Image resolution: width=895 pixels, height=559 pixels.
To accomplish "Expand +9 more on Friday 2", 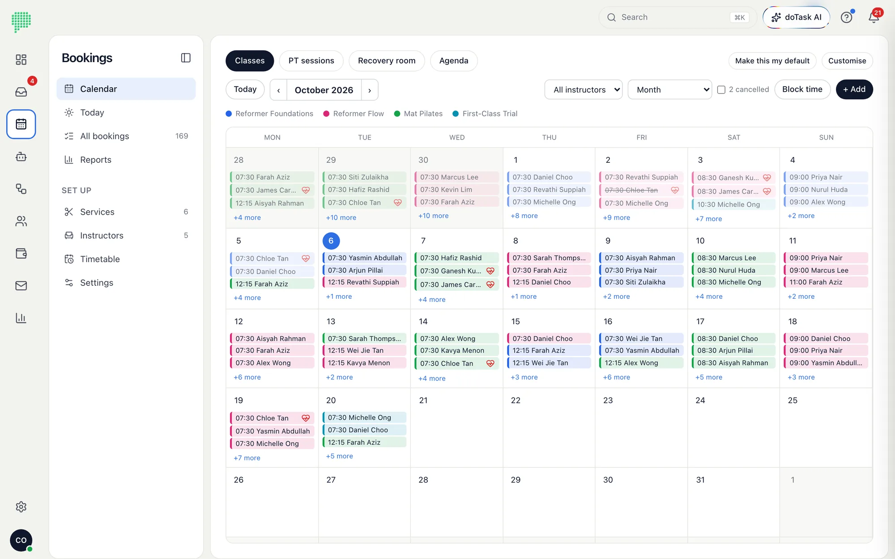I will (616, 217).
